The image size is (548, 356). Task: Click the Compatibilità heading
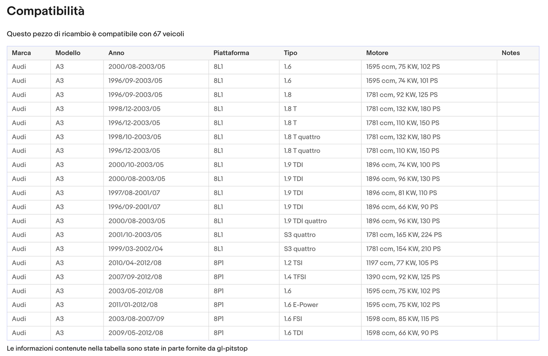coord(46,11)
